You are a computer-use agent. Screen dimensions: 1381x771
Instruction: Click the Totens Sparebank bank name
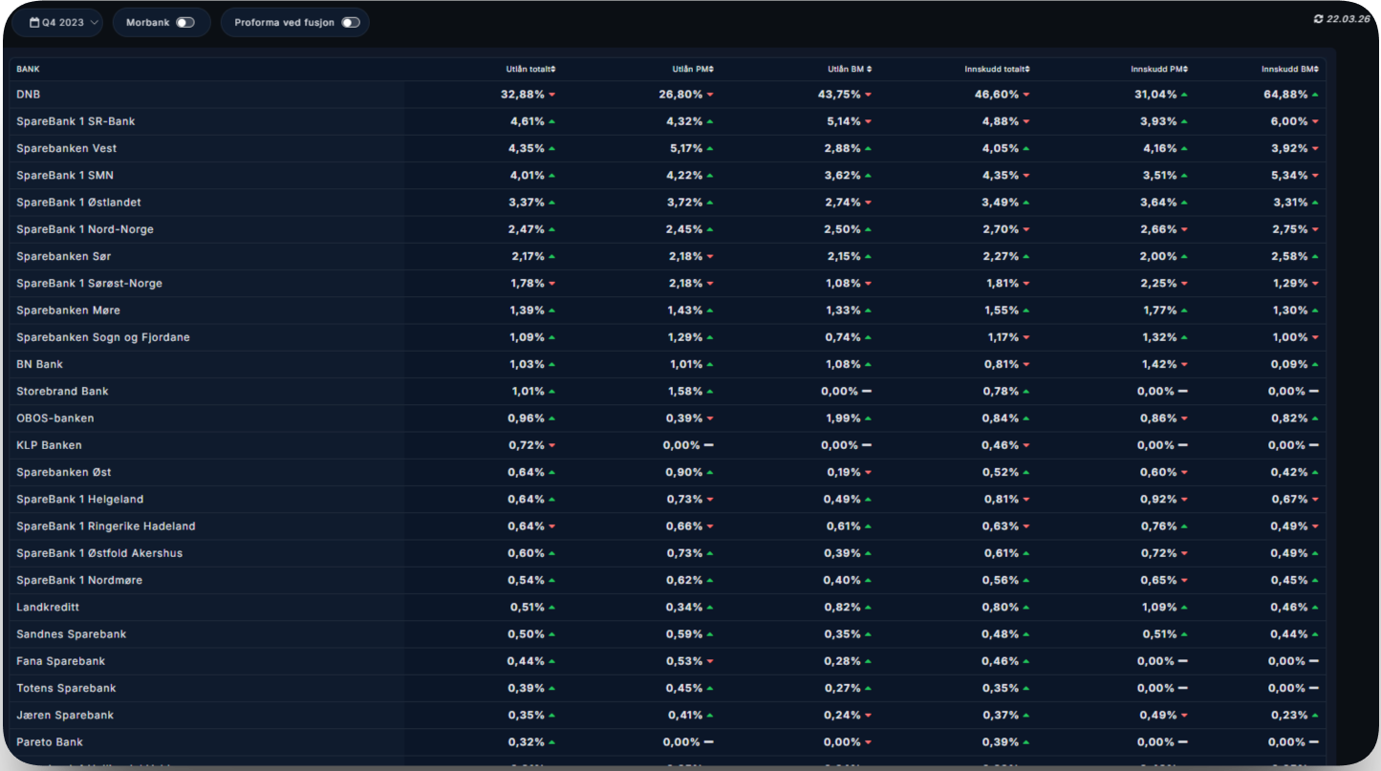(66, 688)
